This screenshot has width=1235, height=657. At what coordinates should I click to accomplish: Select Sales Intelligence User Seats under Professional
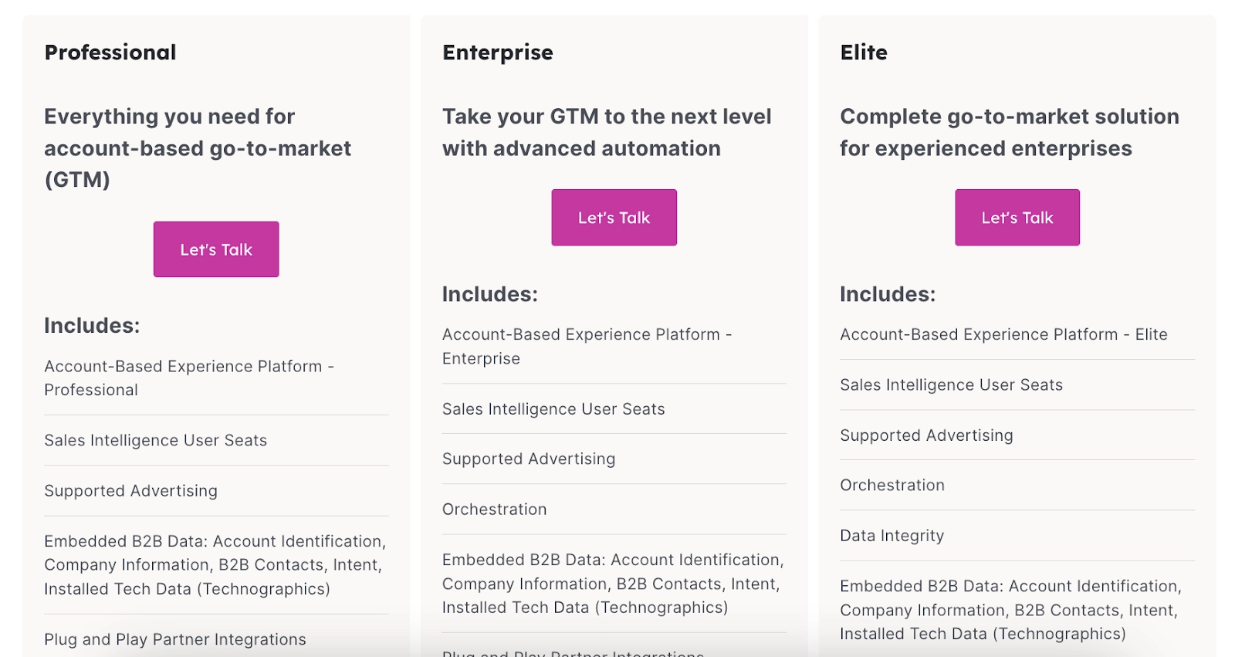[x=155, y=441]
